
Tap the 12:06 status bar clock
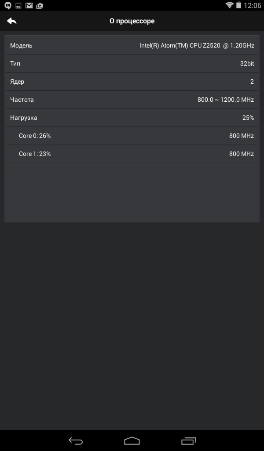(x=252, y=6)
